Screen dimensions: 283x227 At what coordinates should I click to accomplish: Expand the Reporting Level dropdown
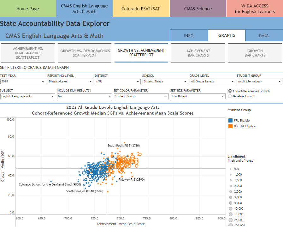70,81
